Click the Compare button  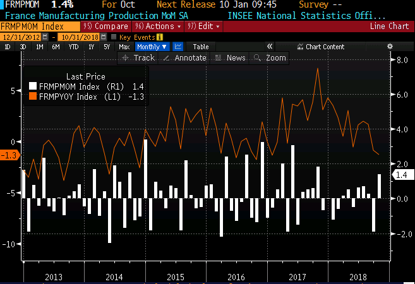(x=105, y=26)
